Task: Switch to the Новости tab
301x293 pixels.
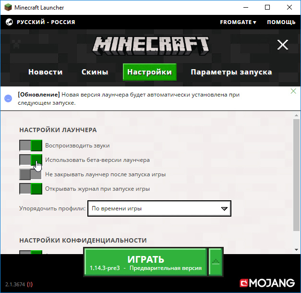Action: 46,72
